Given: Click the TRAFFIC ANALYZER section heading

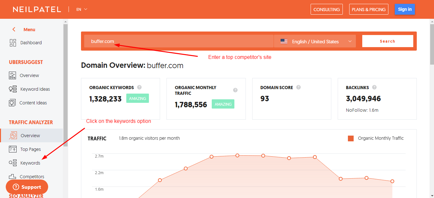Looking at the screenshot, I should coord(31,122).
